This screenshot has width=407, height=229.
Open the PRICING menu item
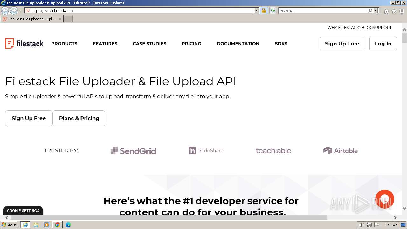coord(191,44)
